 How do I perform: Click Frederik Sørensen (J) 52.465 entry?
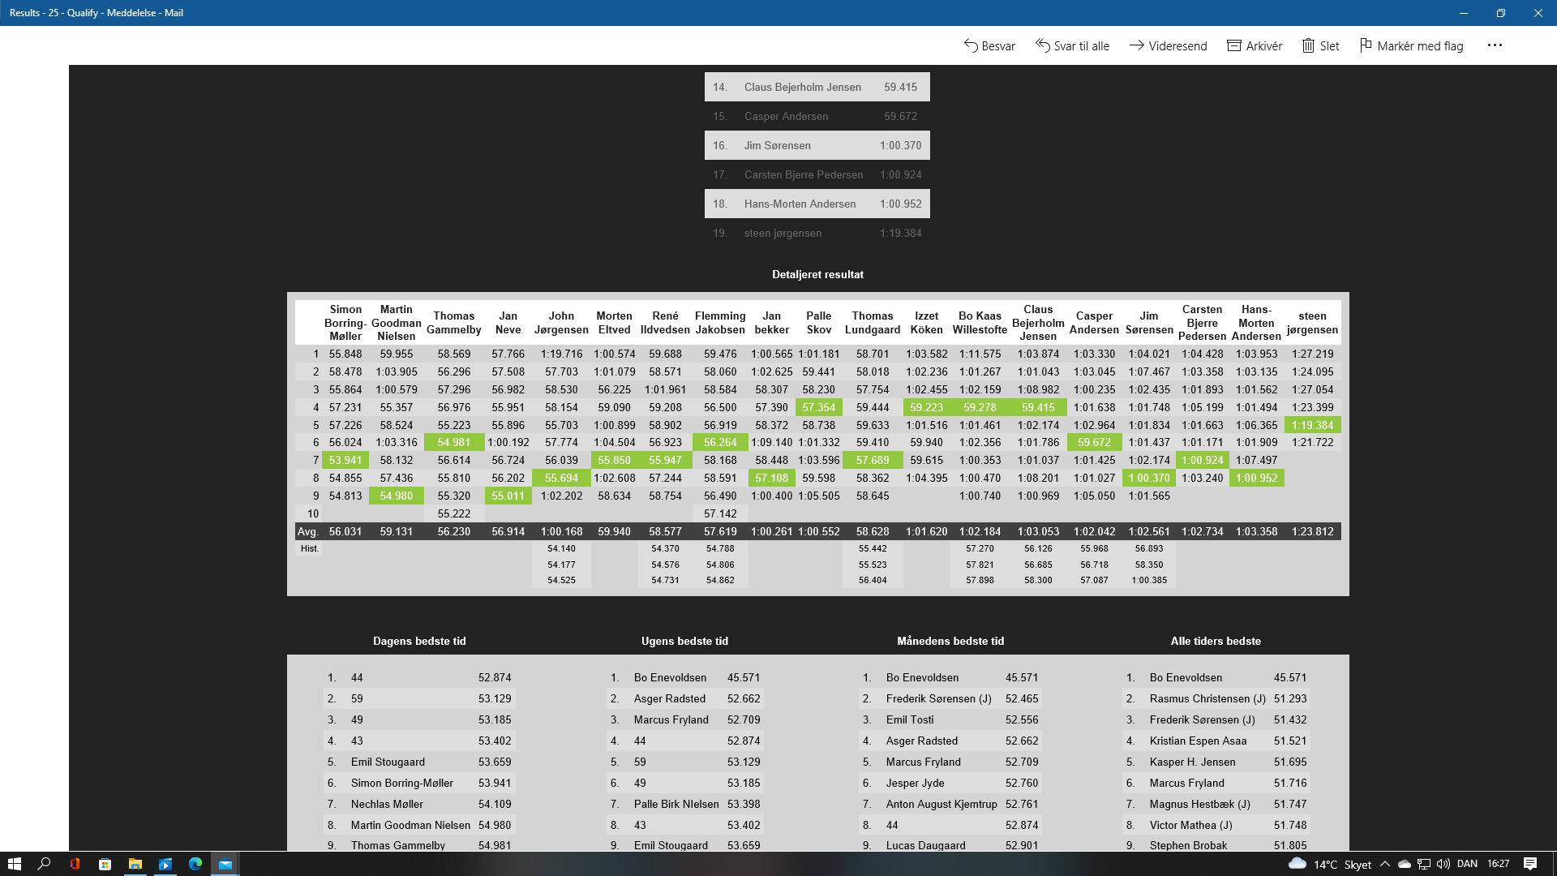click(950, 698)
